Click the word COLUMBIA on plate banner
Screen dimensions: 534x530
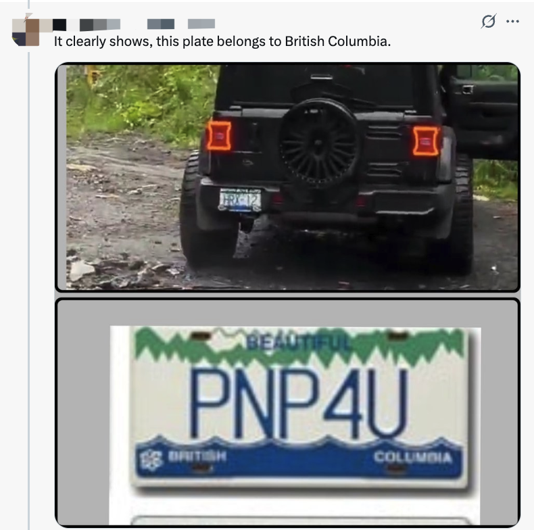tap(413, 457)
